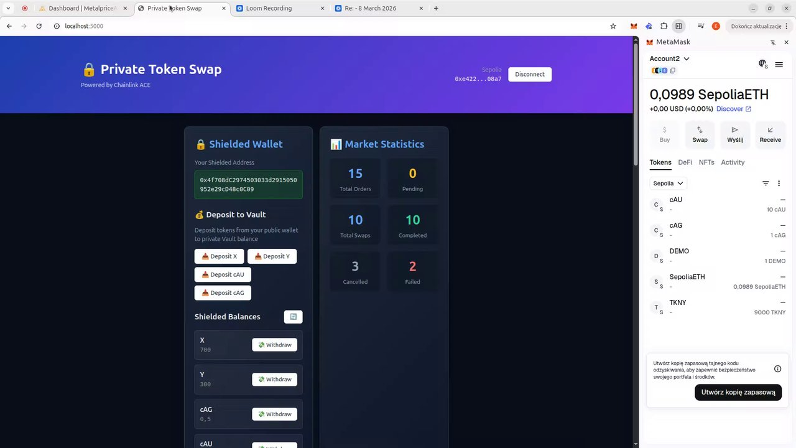
Task: Click MetaMask Wyślij send button
Action: [x=735, y=134]
